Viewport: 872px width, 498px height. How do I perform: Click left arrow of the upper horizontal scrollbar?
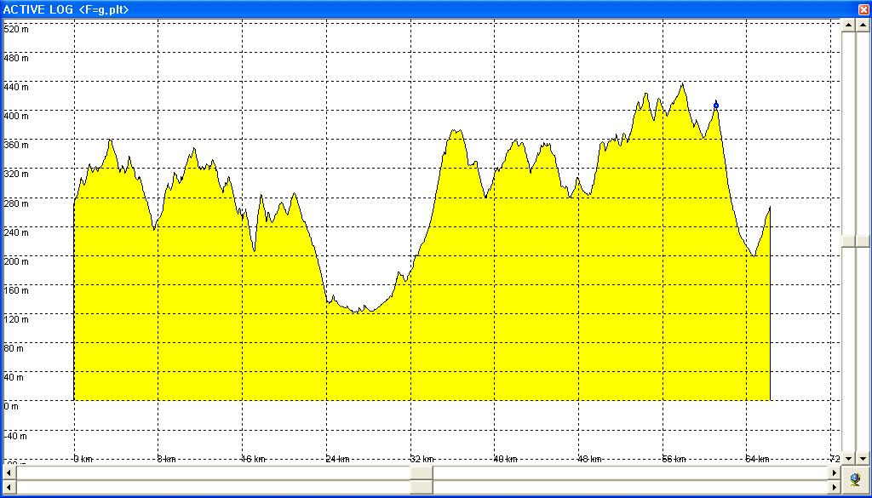(9, 472)
